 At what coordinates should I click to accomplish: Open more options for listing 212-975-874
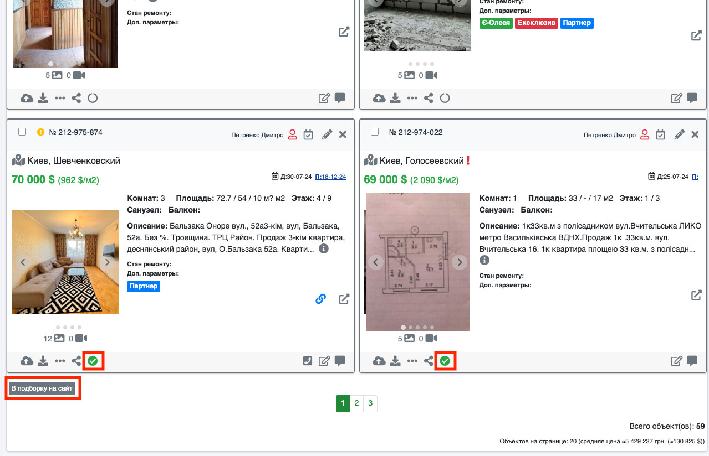coord(60,361)
